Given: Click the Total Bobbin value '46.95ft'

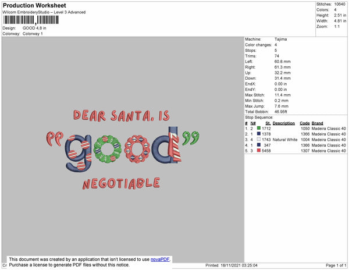Looking at the screenshot, I should [x=281, y=112].
